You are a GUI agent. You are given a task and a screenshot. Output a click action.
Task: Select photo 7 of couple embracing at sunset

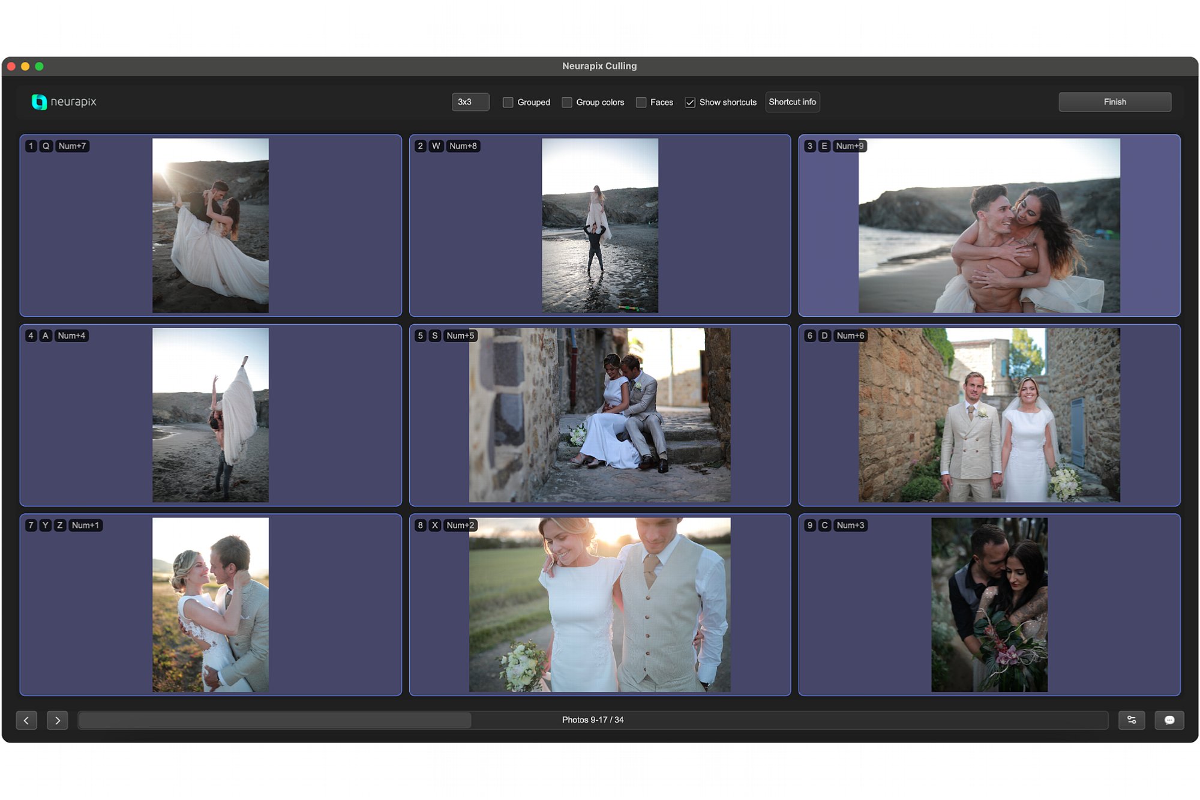(211, 605)
